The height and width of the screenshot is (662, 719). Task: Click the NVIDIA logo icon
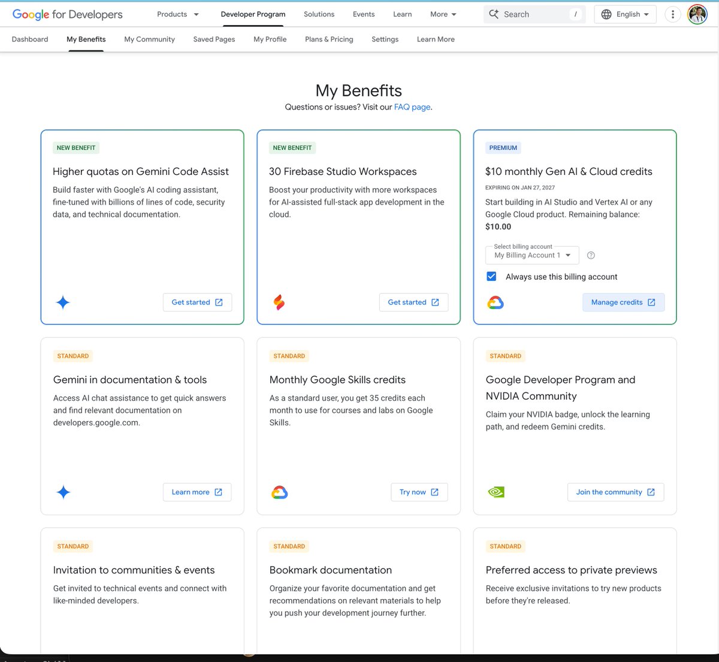point(496,492)
